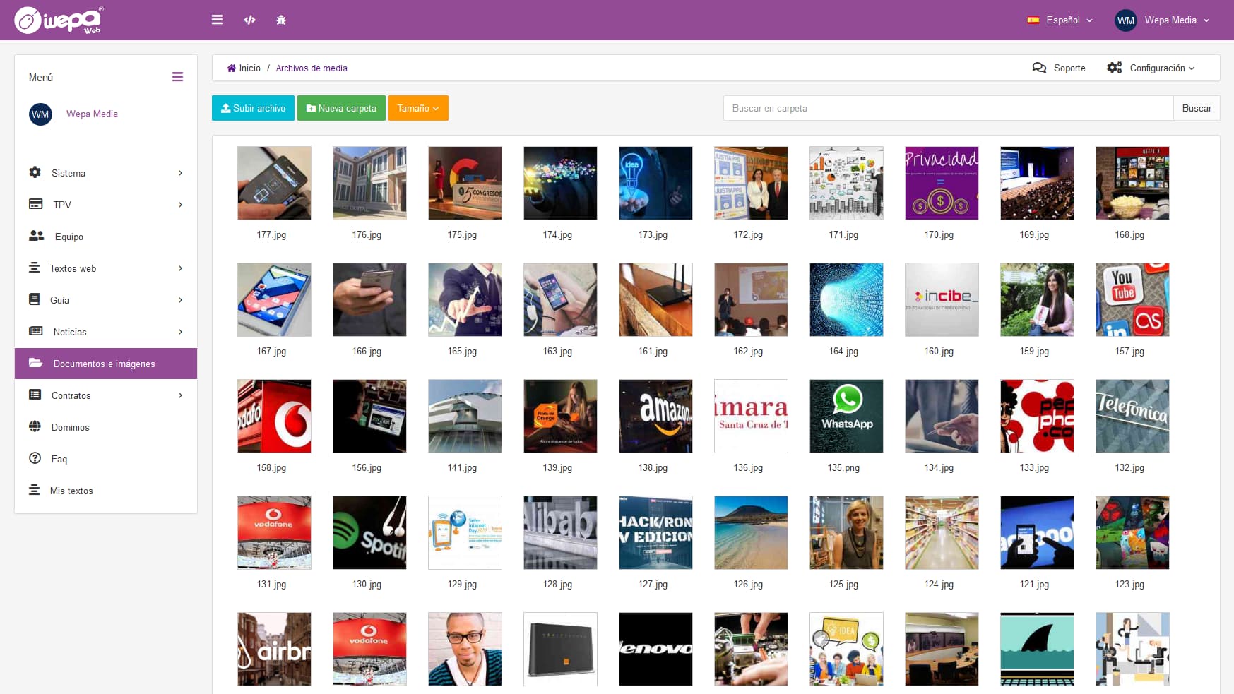Expand the Noticias submenu chevron
The height and width of the screenshot is (694, 1234).
[180, 332]
